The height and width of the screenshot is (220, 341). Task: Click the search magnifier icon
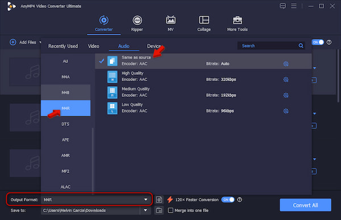(301, 46)
